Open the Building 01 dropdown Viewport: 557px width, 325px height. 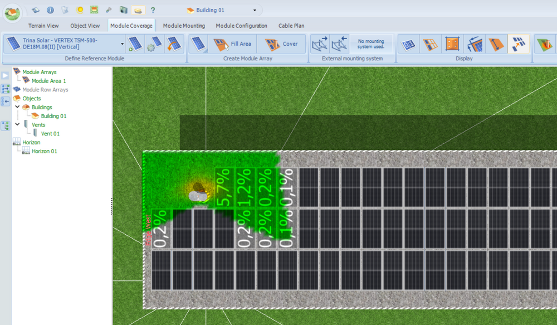click(255, 10)
